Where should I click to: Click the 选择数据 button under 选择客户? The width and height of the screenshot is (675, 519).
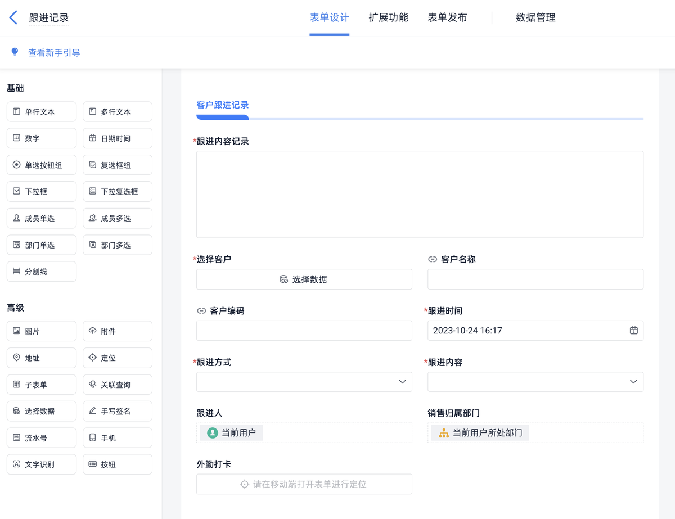coord(304,279)
